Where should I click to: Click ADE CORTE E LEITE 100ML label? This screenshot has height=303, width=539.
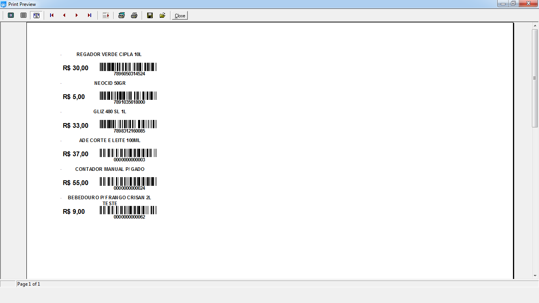pos(110,140)
